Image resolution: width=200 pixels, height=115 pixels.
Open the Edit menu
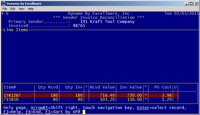tap(13, 9)
